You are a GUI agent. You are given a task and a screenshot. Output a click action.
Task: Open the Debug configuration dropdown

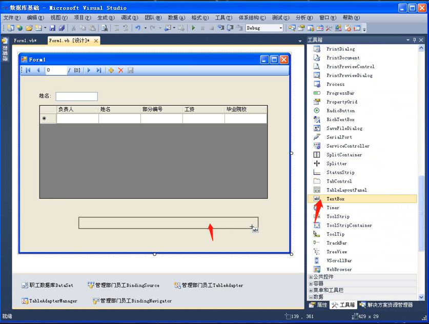(281, 28)
